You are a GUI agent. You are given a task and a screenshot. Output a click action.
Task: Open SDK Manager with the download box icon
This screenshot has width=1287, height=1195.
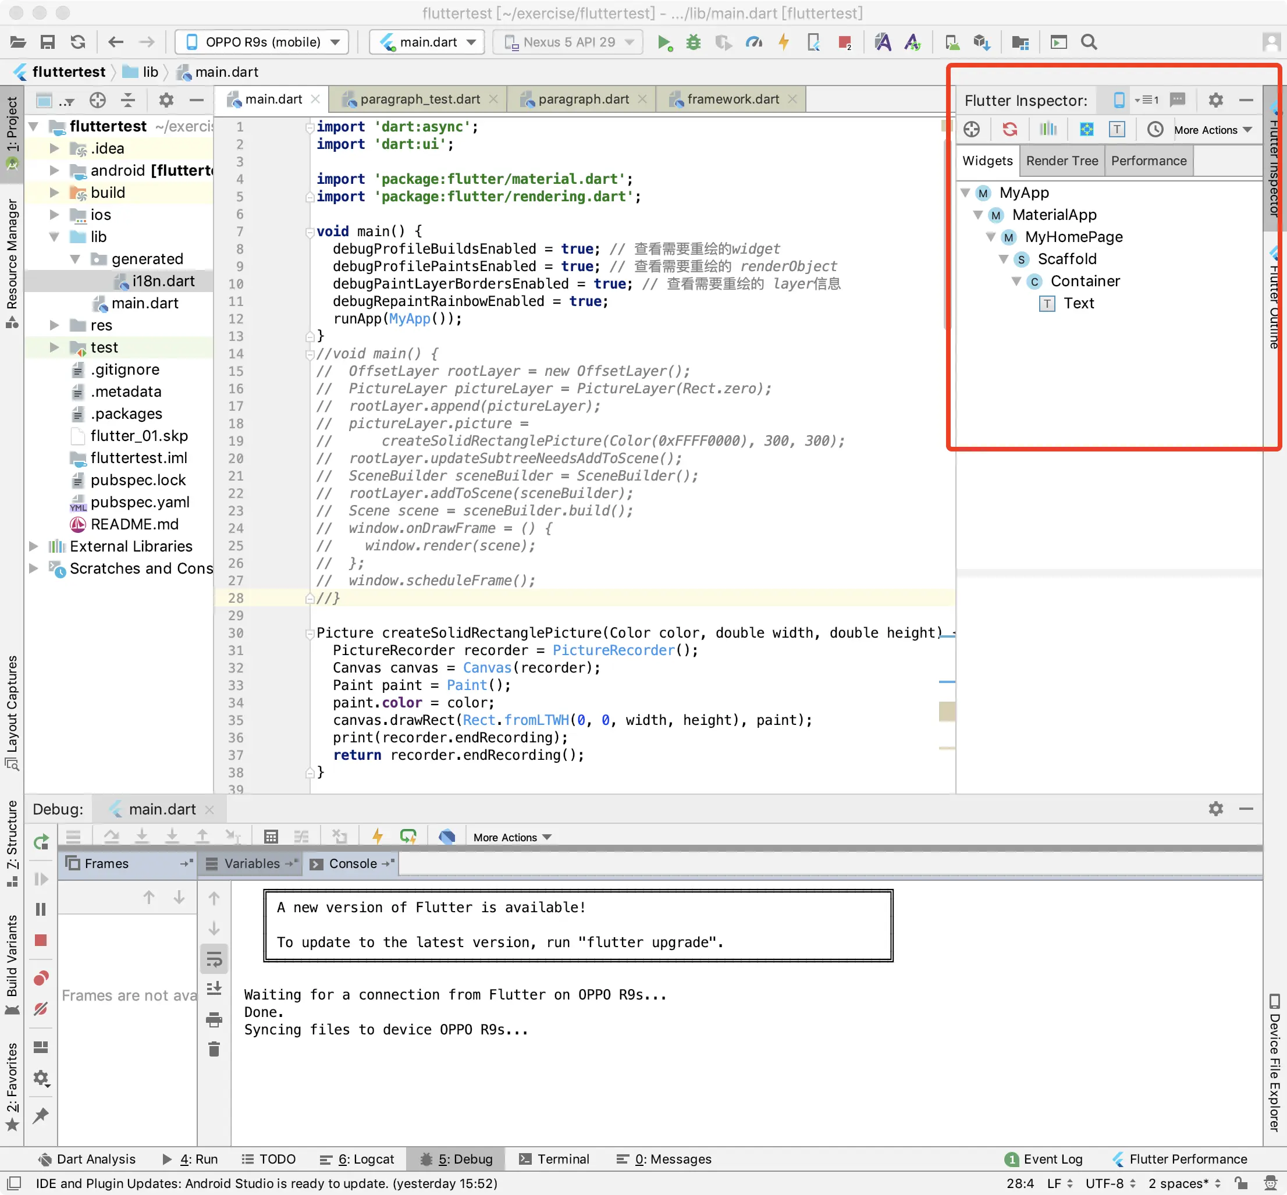tap(982, 42)
